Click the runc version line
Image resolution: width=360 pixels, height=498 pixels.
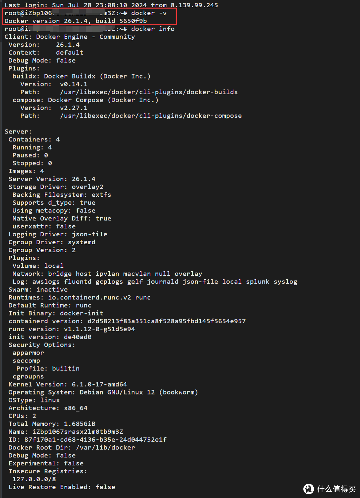72,329
